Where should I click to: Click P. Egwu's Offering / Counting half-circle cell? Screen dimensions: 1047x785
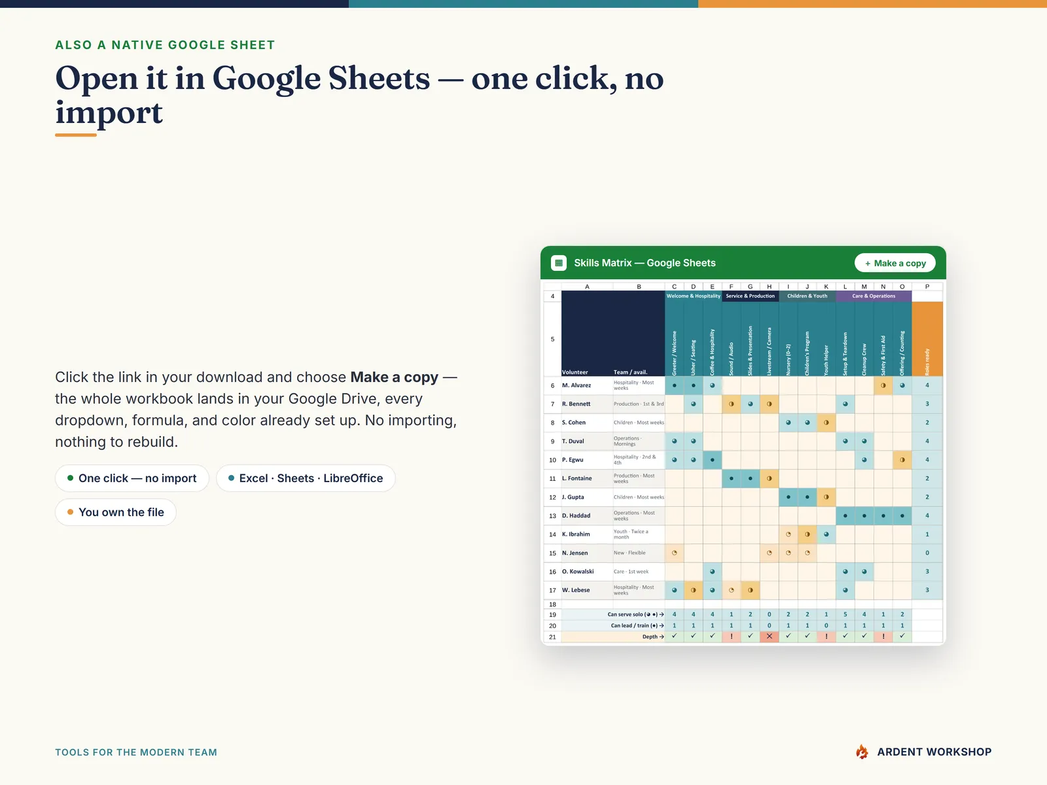pos(902,460)
